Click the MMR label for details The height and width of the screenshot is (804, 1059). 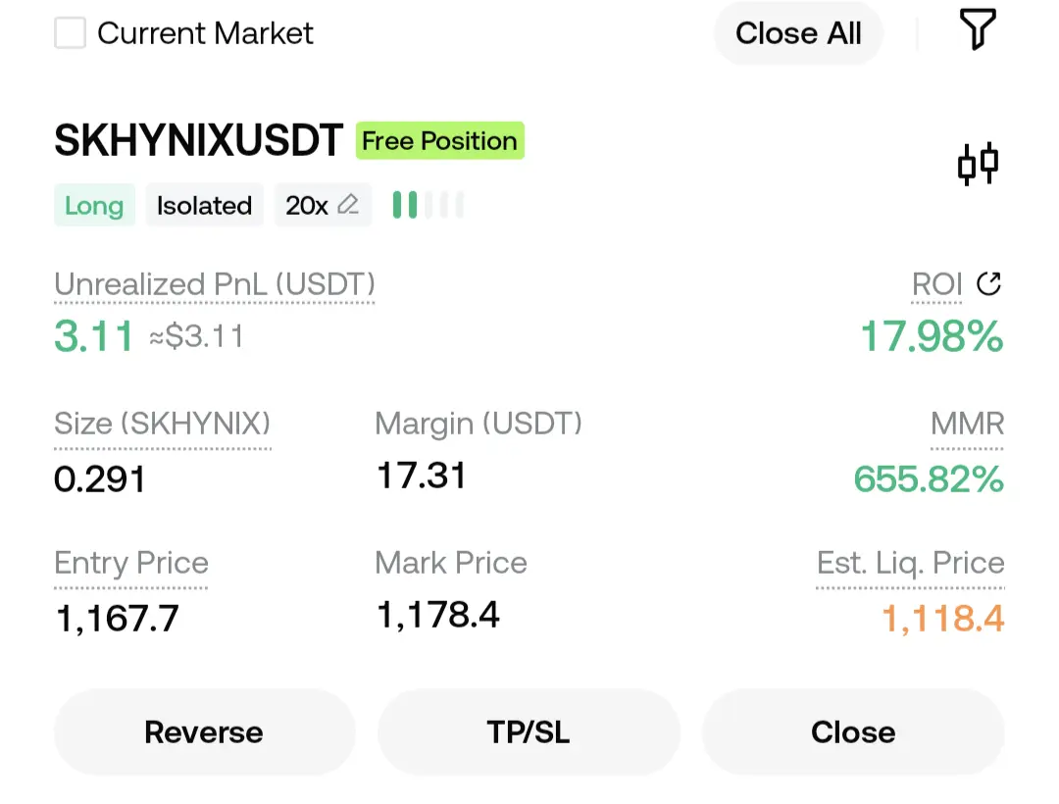[967, 424]
